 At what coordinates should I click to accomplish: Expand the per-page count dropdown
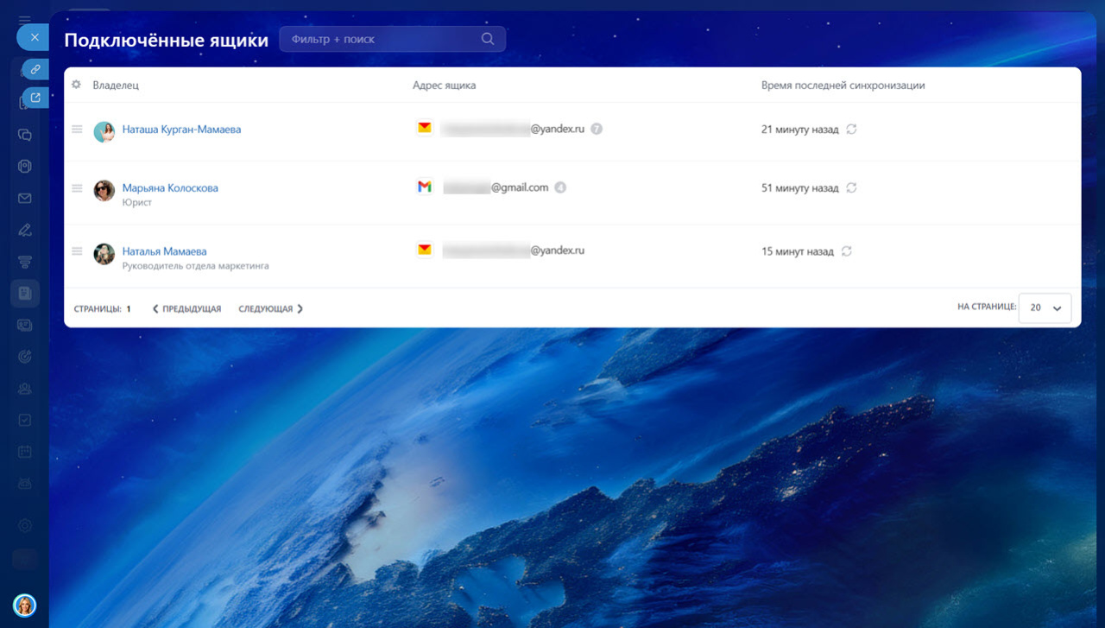pyautogui.click(x=1045, y=308)
